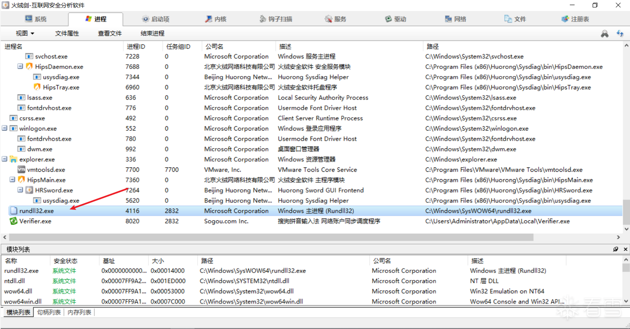Image resolution: width=630 pixels, height=329 pixels.
Task: Switch to the 启动项 tab
Action: pyautogui.click(x=156, y=19)
